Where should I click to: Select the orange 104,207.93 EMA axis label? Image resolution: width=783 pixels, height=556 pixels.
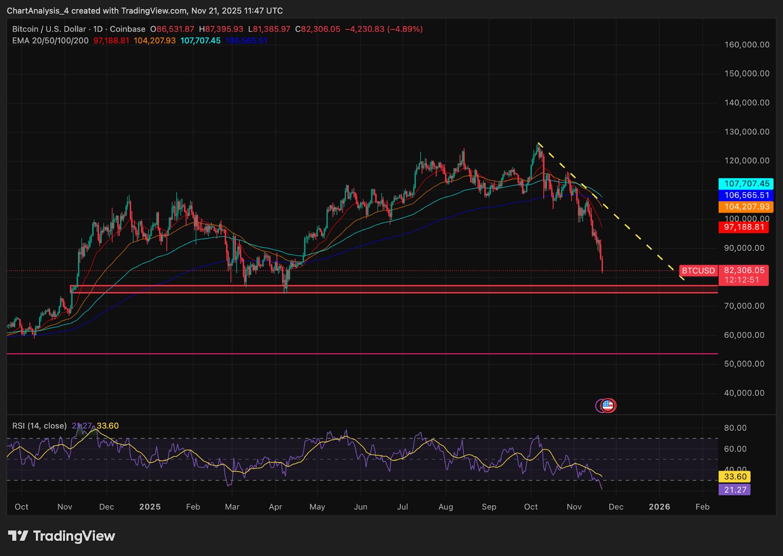point(746,207)
